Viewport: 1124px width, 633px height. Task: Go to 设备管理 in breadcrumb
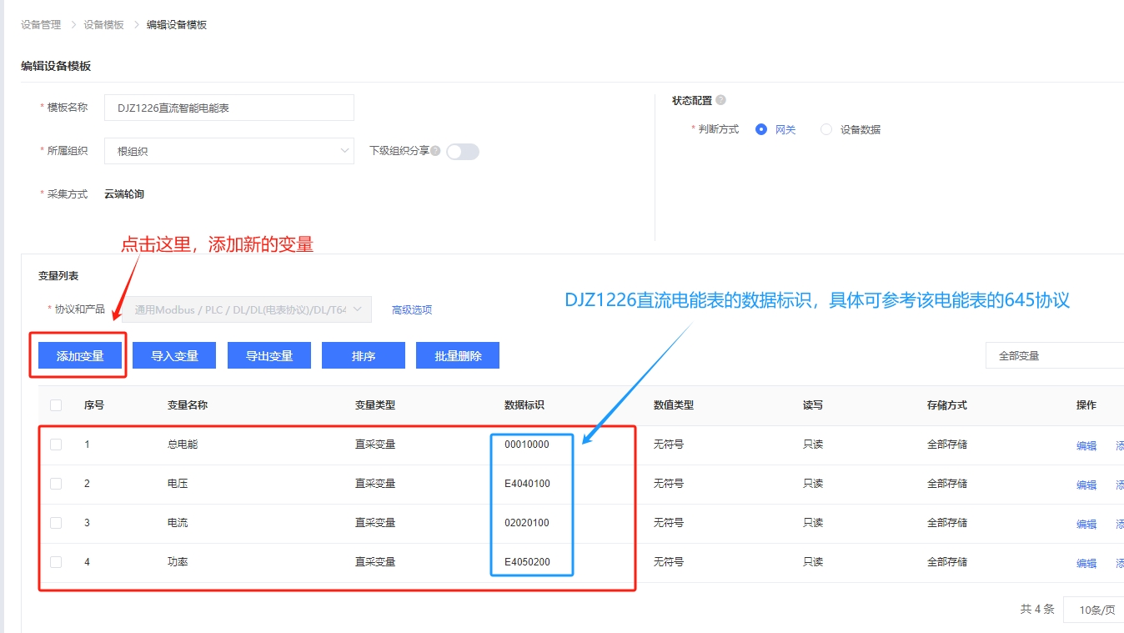tap(41, 24)
